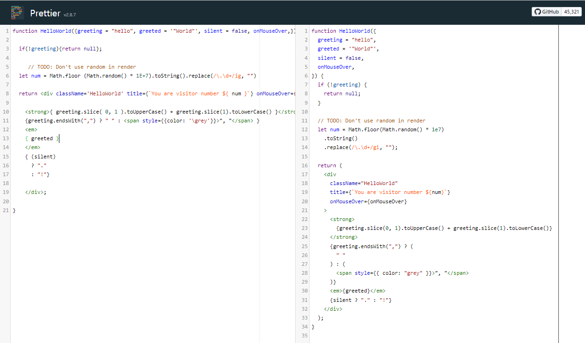Click 'function HelloWorld({' in the output editor
Image resolution: width=585 pixels, height=343 pixels.
(x=344, y=31)
